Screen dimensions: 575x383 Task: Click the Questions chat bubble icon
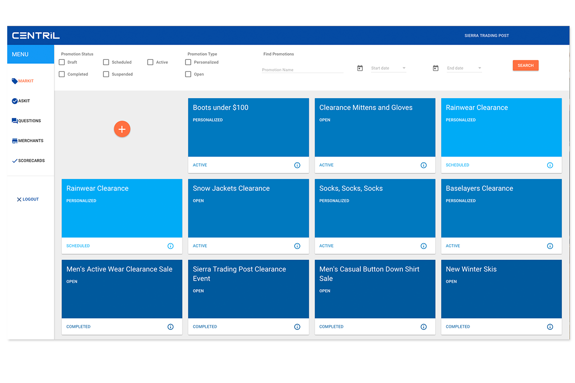point(14,121)
